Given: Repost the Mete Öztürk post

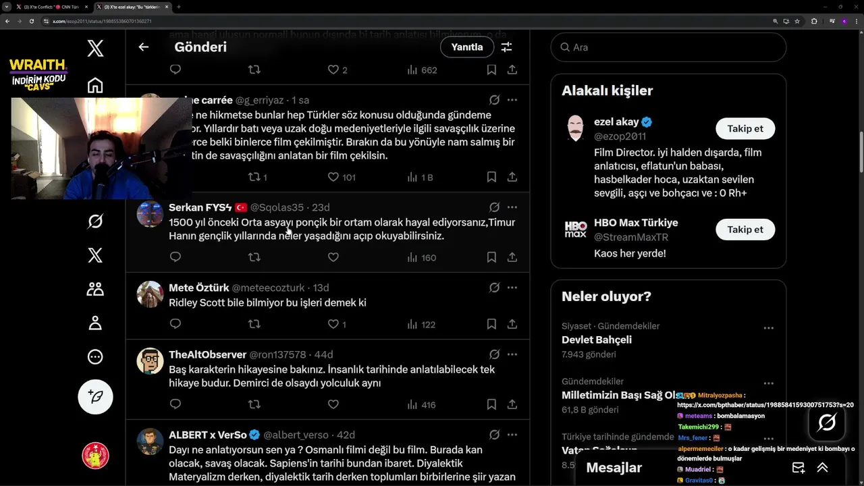Looking at the screenshot, I should tap(254, 324).
